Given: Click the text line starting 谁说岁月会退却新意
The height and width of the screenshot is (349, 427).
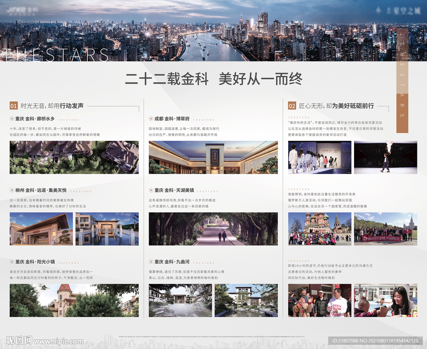Looking at the screenshot, I should pyautogui.click(x=51, y=272).
